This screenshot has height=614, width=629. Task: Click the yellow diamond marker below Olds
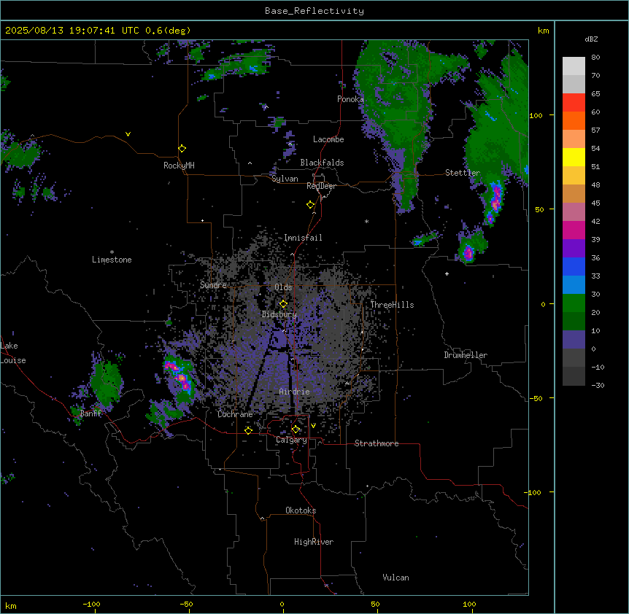(283, 304)
